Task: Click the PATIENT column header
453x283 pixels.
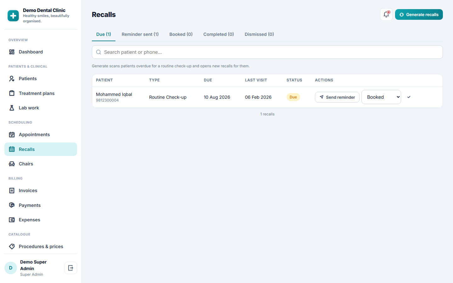Action: 104,80
